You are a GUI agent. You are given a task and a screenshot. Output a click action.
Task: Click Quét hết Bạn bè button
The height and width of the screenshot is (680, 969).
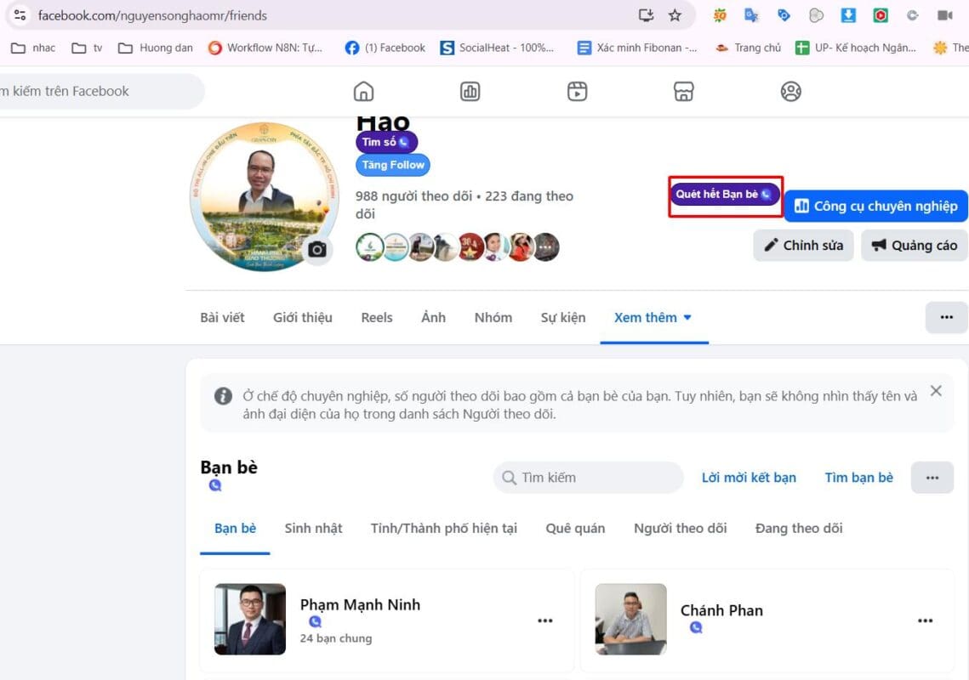724,194
